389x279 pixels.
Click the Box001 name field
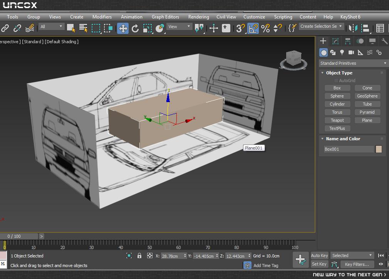coord(349,149)
